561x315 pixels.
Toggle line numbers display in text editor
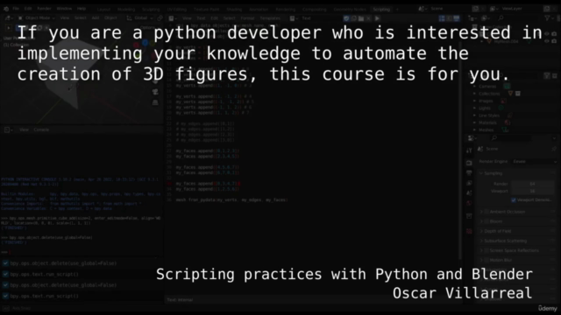pyautogui.click(x=442, y=18)
